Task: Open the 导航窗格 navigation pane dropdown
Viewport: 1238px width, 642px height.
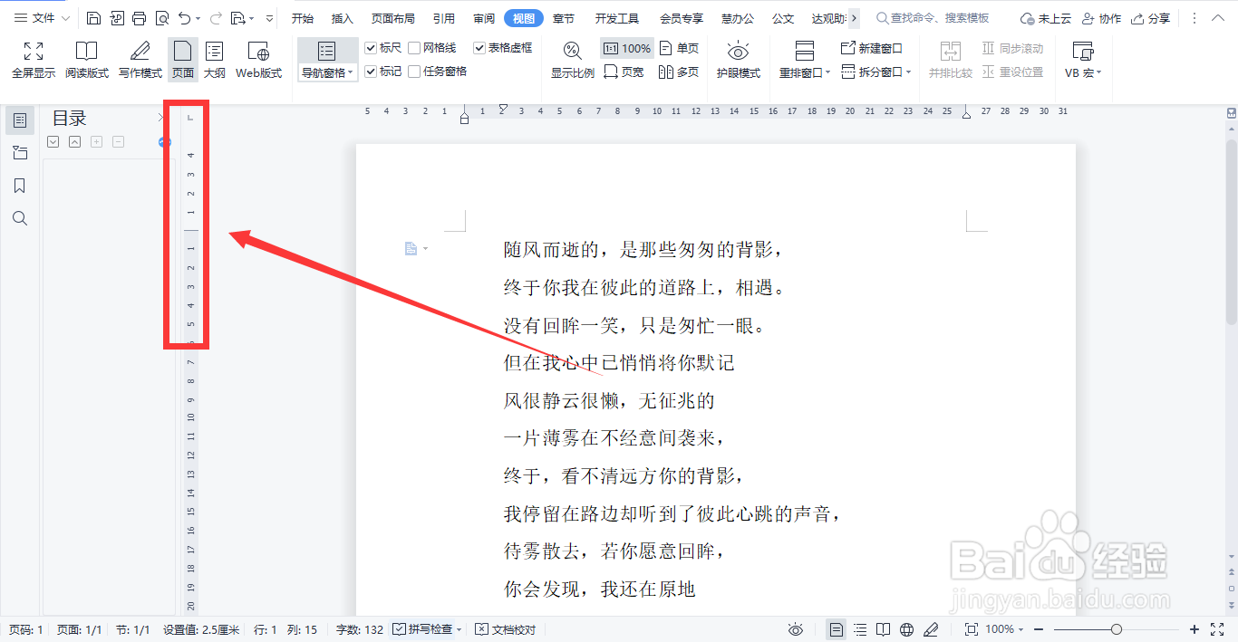Action: point(327,73)
